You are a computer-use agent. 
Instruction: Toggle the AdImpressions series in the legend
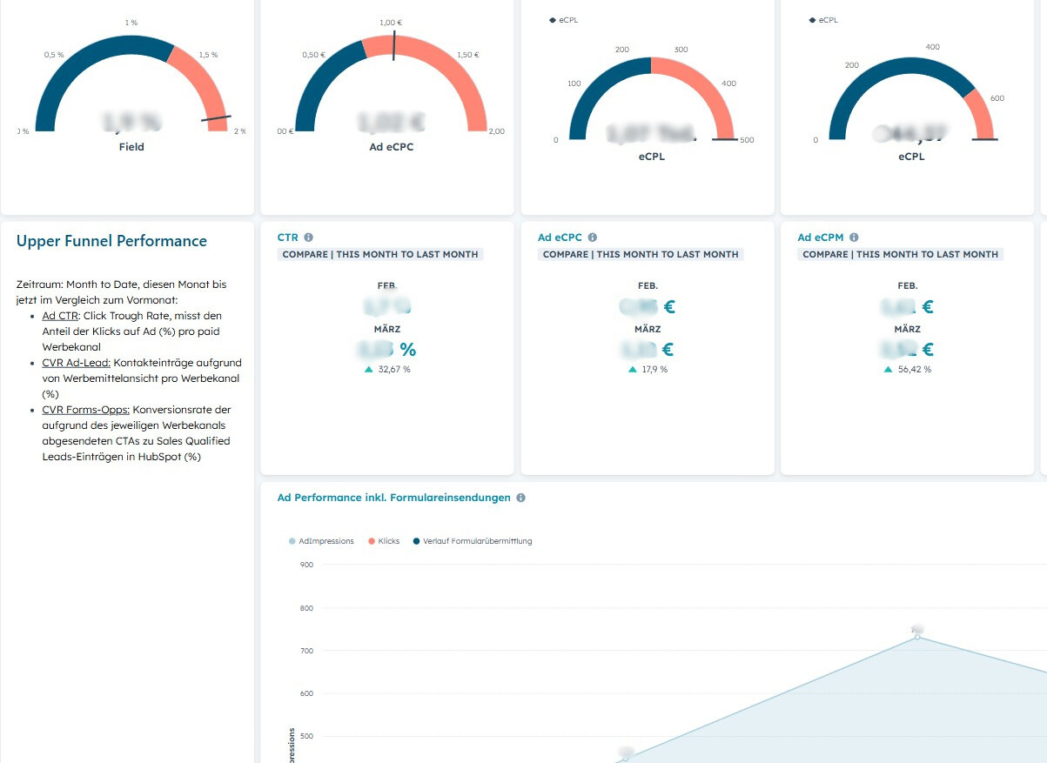coord(320,540)
